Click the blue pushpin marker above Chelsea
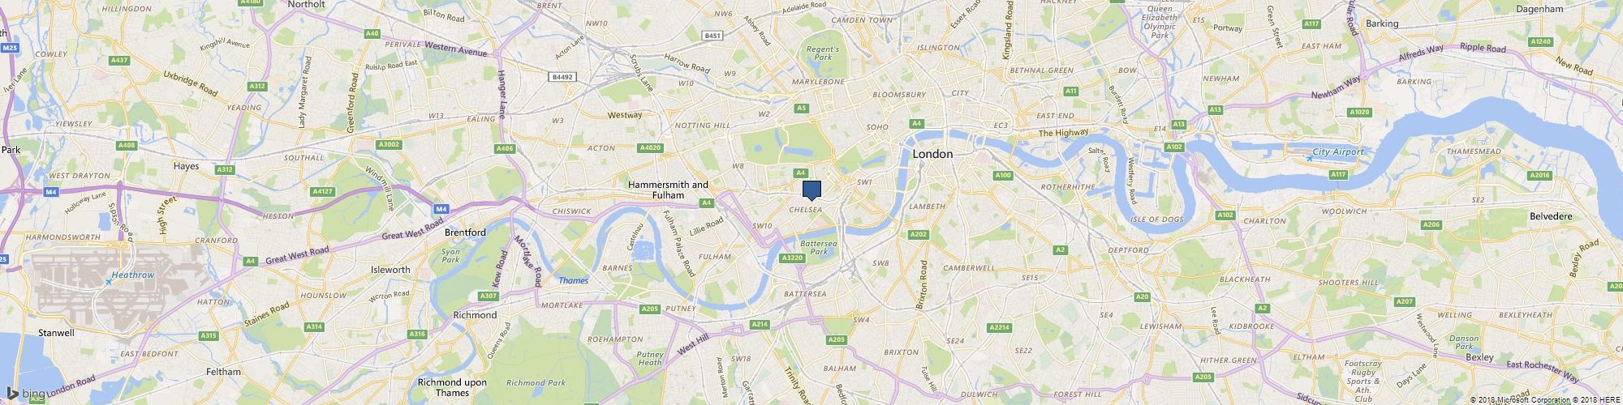The width and height of the screenshot is (1623, 405). coord(811,190)
